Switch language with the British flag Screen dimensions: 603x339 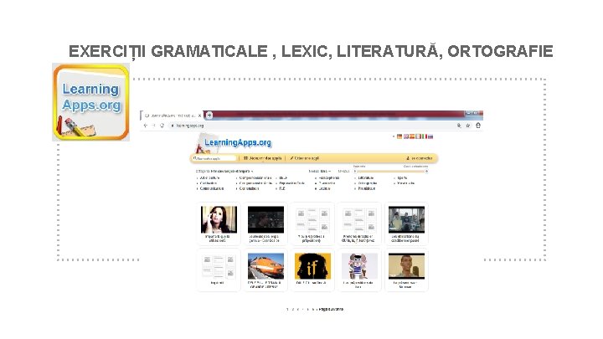point(405,136)
